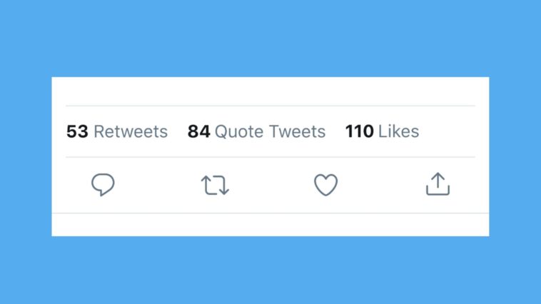The height and width of the screenshot is (304, 541).
Task: Select the gray "Quote Tweets" label
Action: click(x=270, y=132)
